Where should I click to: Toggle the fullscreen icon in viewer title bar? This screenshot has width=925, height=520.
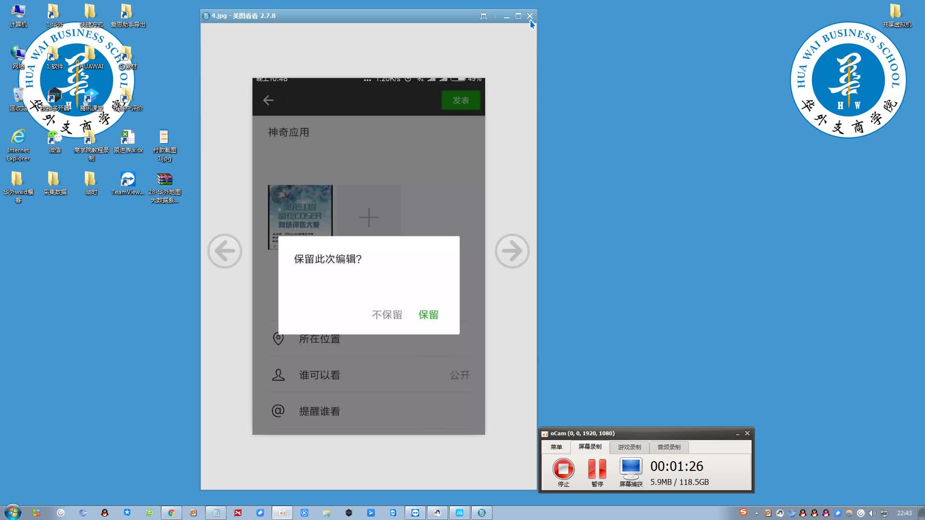coord(484,16)
